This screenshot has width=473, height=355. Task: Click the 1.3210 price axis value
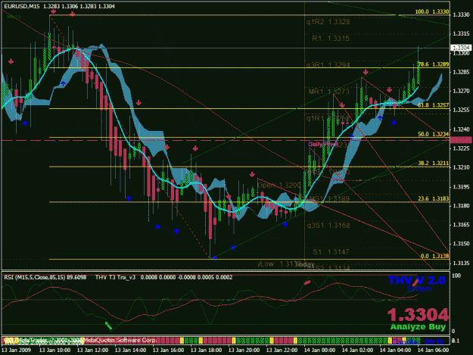point(461,167)
